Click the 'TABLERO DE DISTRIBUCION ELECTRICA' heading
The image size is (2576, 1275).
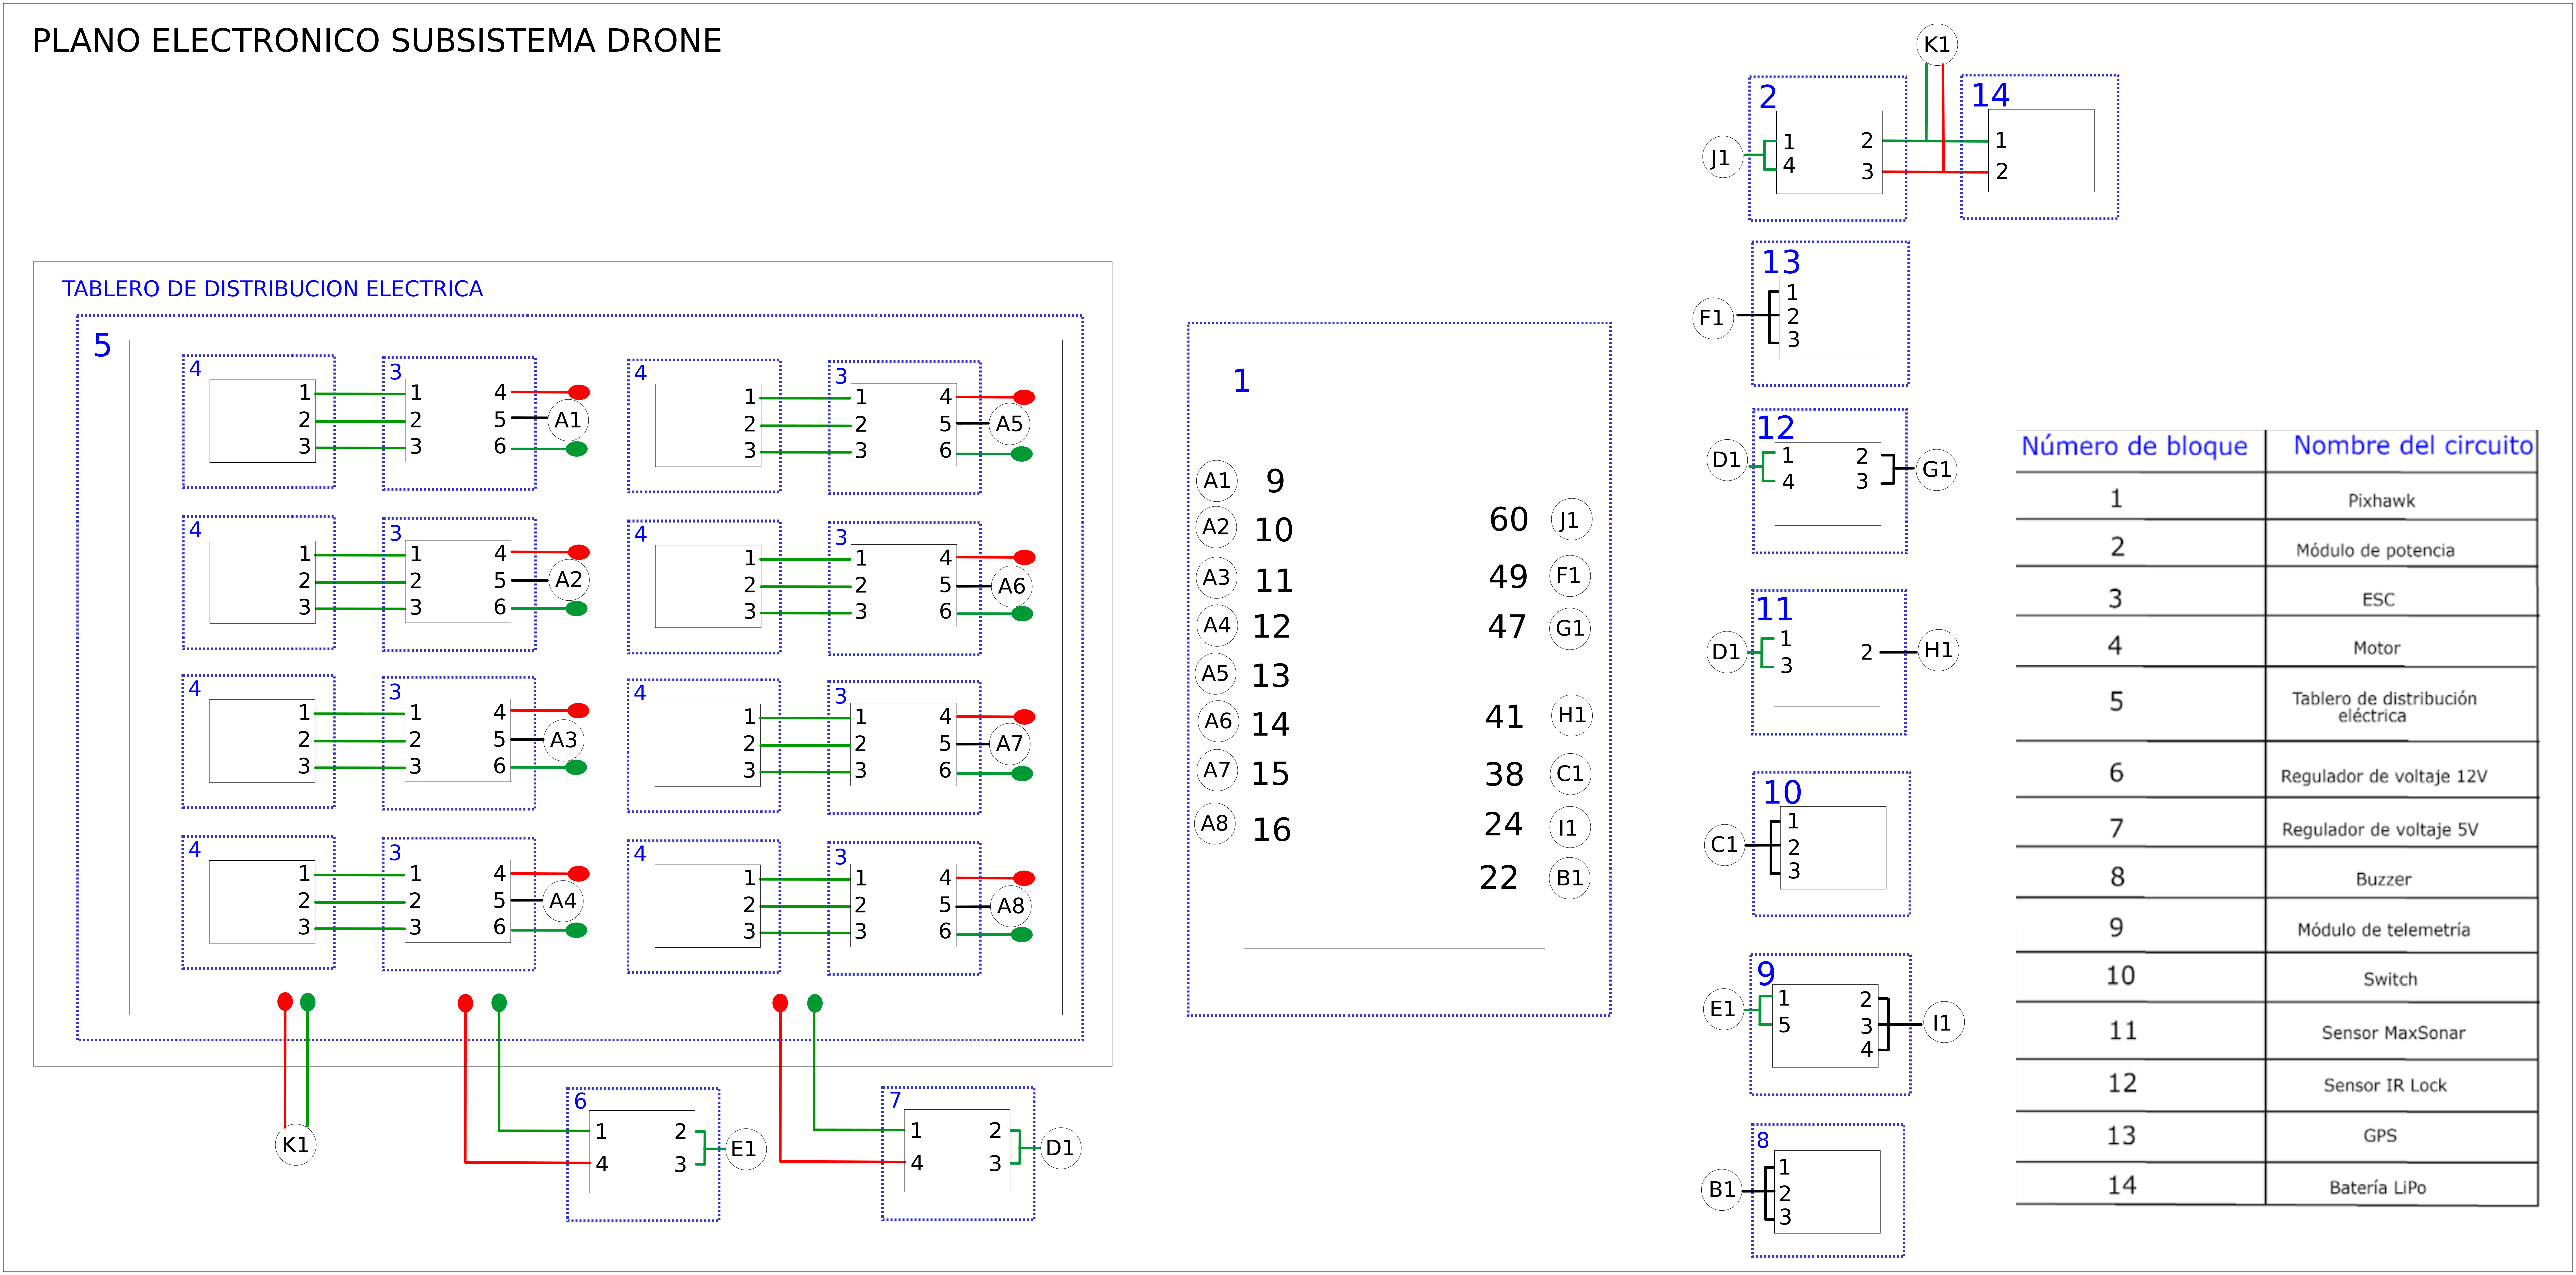272,289
